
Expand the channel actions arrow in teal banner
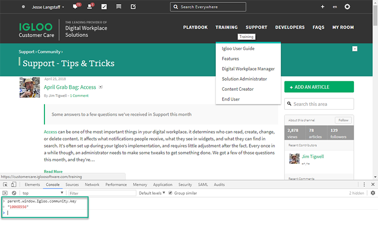355,49
